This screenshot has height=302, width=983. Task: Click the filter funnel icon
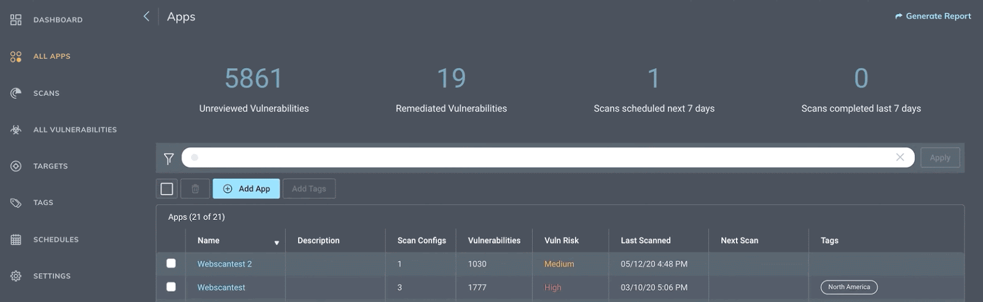point(169,158)
